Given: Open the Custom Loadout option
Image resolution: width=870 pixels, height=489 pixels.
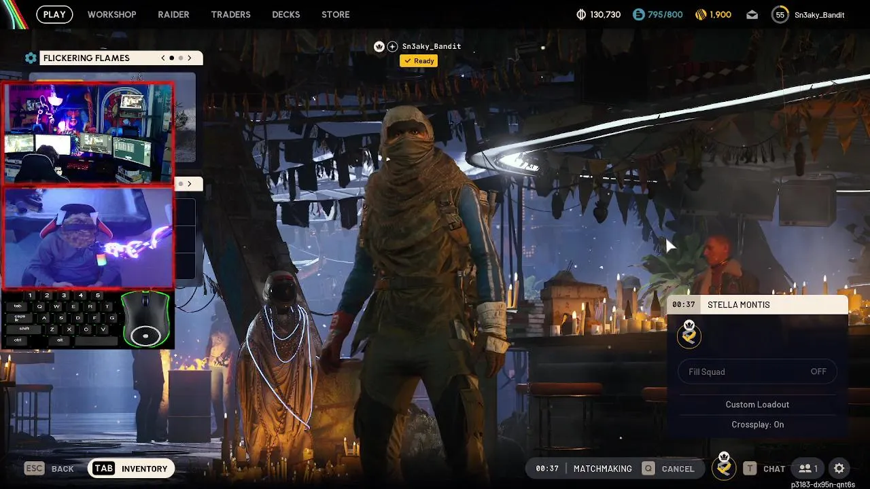Looking at the screenshot, I should pyautogui.click(x=757, y=404).
